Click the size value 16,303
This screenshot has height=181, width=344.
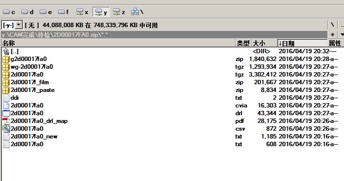tap(267, 106)
